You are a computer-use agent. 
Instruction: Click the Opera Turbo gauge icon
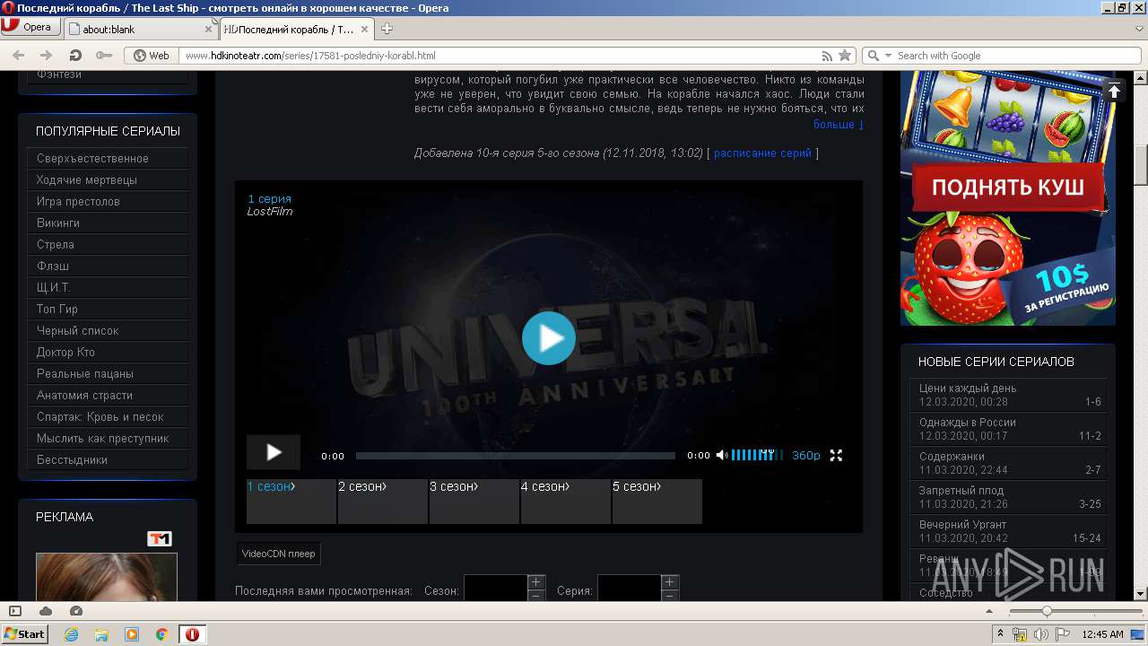pyautogui.click(x=76, y=611)
